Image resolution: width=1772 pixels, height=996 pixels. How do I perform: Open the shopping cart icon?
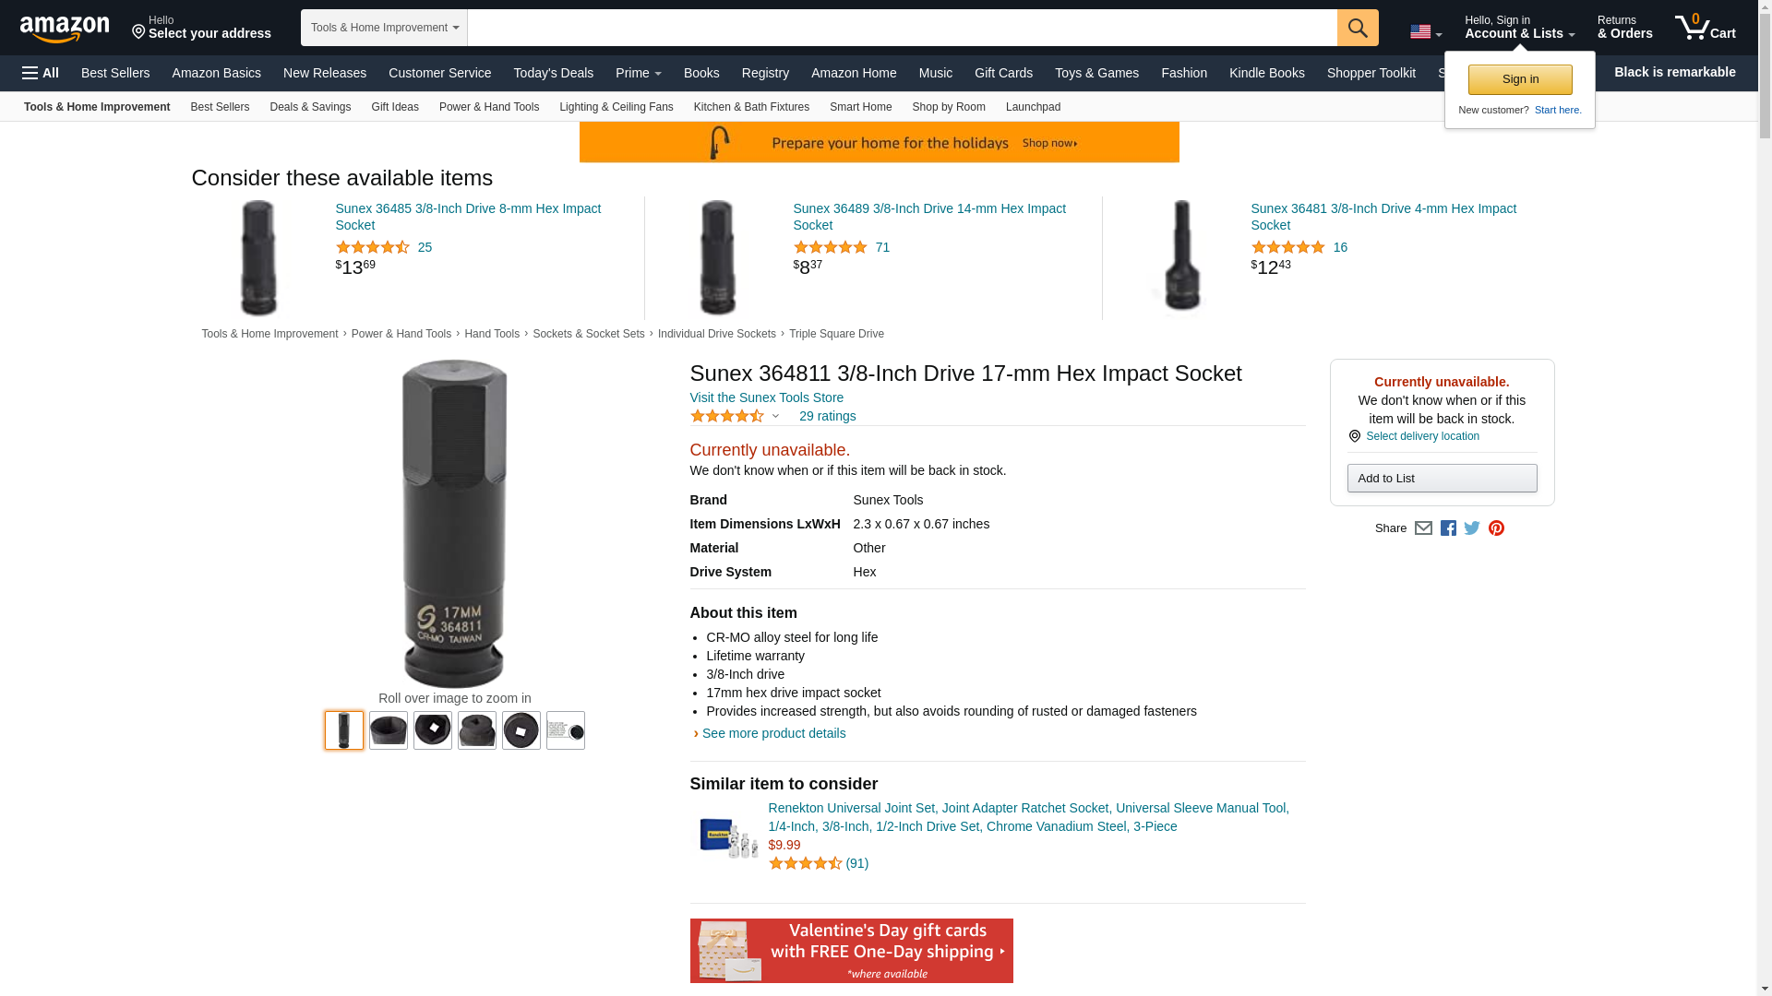1706,27
